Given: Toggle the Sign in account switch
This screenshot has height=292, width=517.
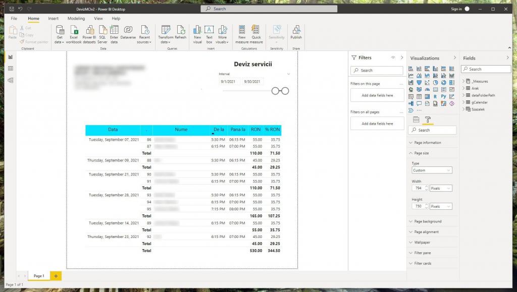Looking at the screenshot, I should (x=467, y=9).
